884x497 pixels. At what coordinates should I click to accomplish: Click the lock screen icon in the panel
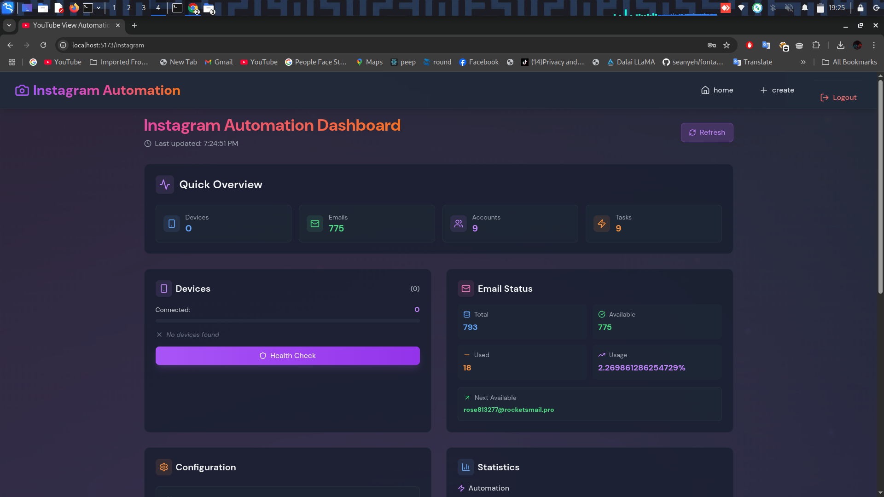coord(861,8)
